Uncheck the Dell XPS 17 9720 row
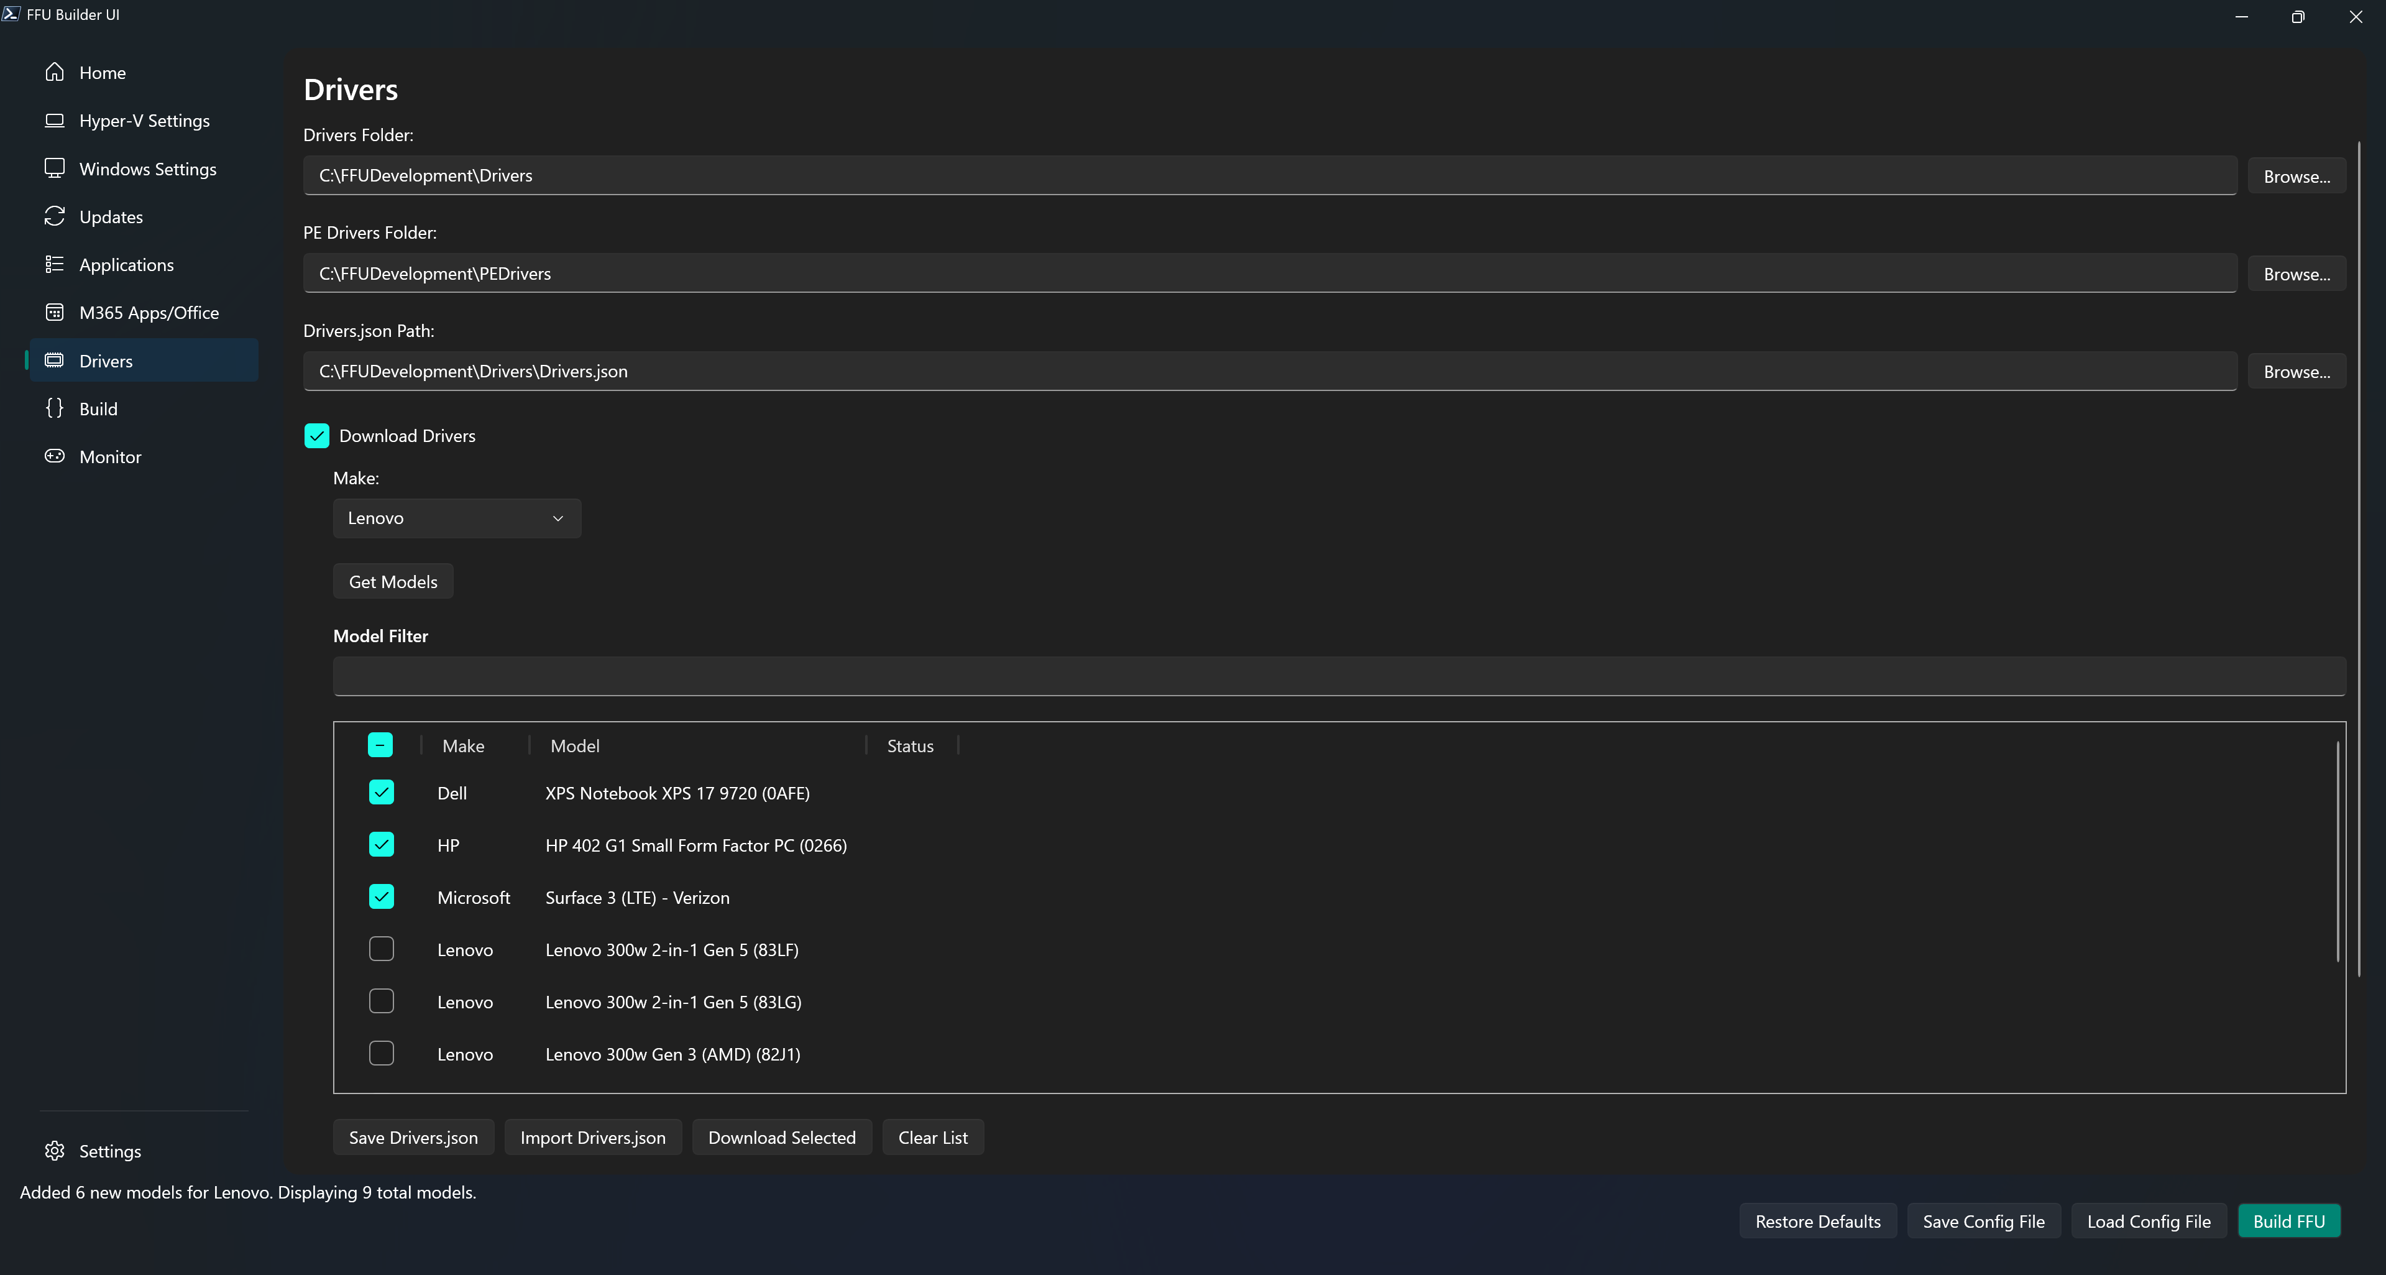The height and width of the screenshot is (1275, 2386). coord(382,792)
